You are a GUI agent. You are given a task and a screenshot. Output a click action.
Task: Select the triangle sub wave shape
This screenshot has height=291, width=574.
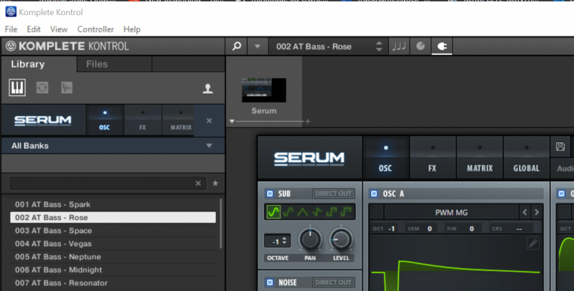coord(303,211)
